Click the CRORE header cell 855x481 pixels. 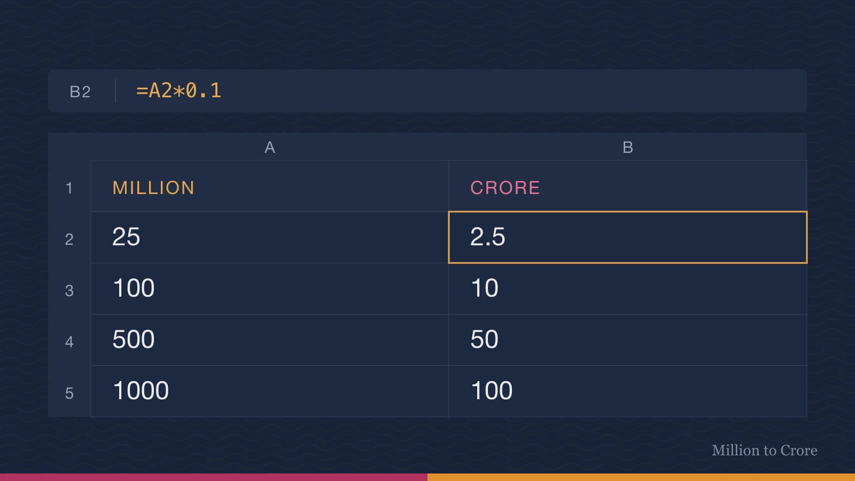[628, 187]
